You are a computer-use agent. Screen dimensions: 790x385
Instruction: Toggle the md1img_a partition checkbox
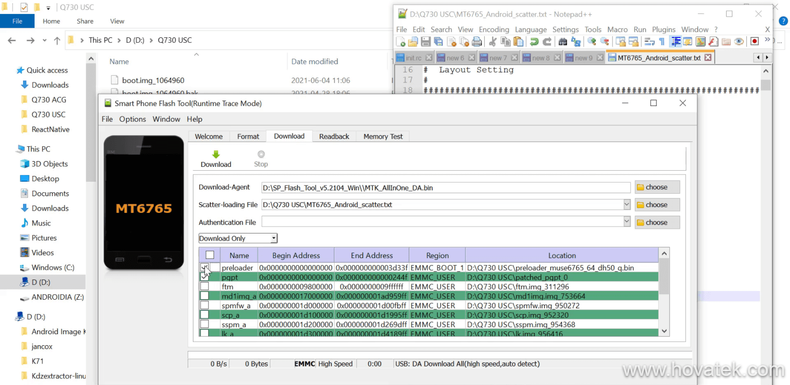[204, 296]
